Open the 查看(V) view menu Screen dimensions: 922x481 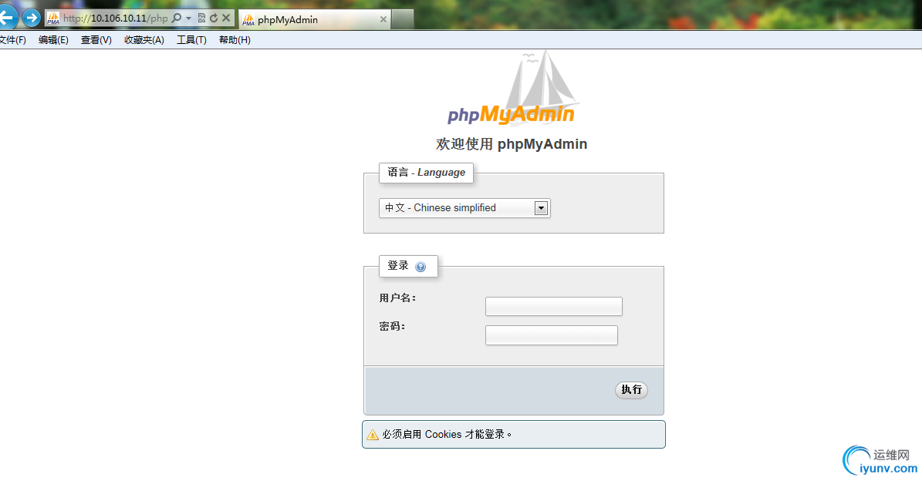96,40
